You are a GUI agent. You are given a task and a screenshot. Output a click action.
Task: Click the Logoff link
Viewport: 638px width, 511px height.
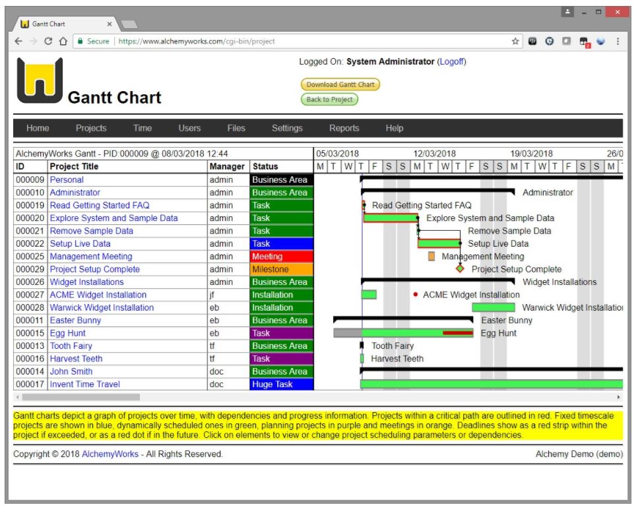(452, 61)
